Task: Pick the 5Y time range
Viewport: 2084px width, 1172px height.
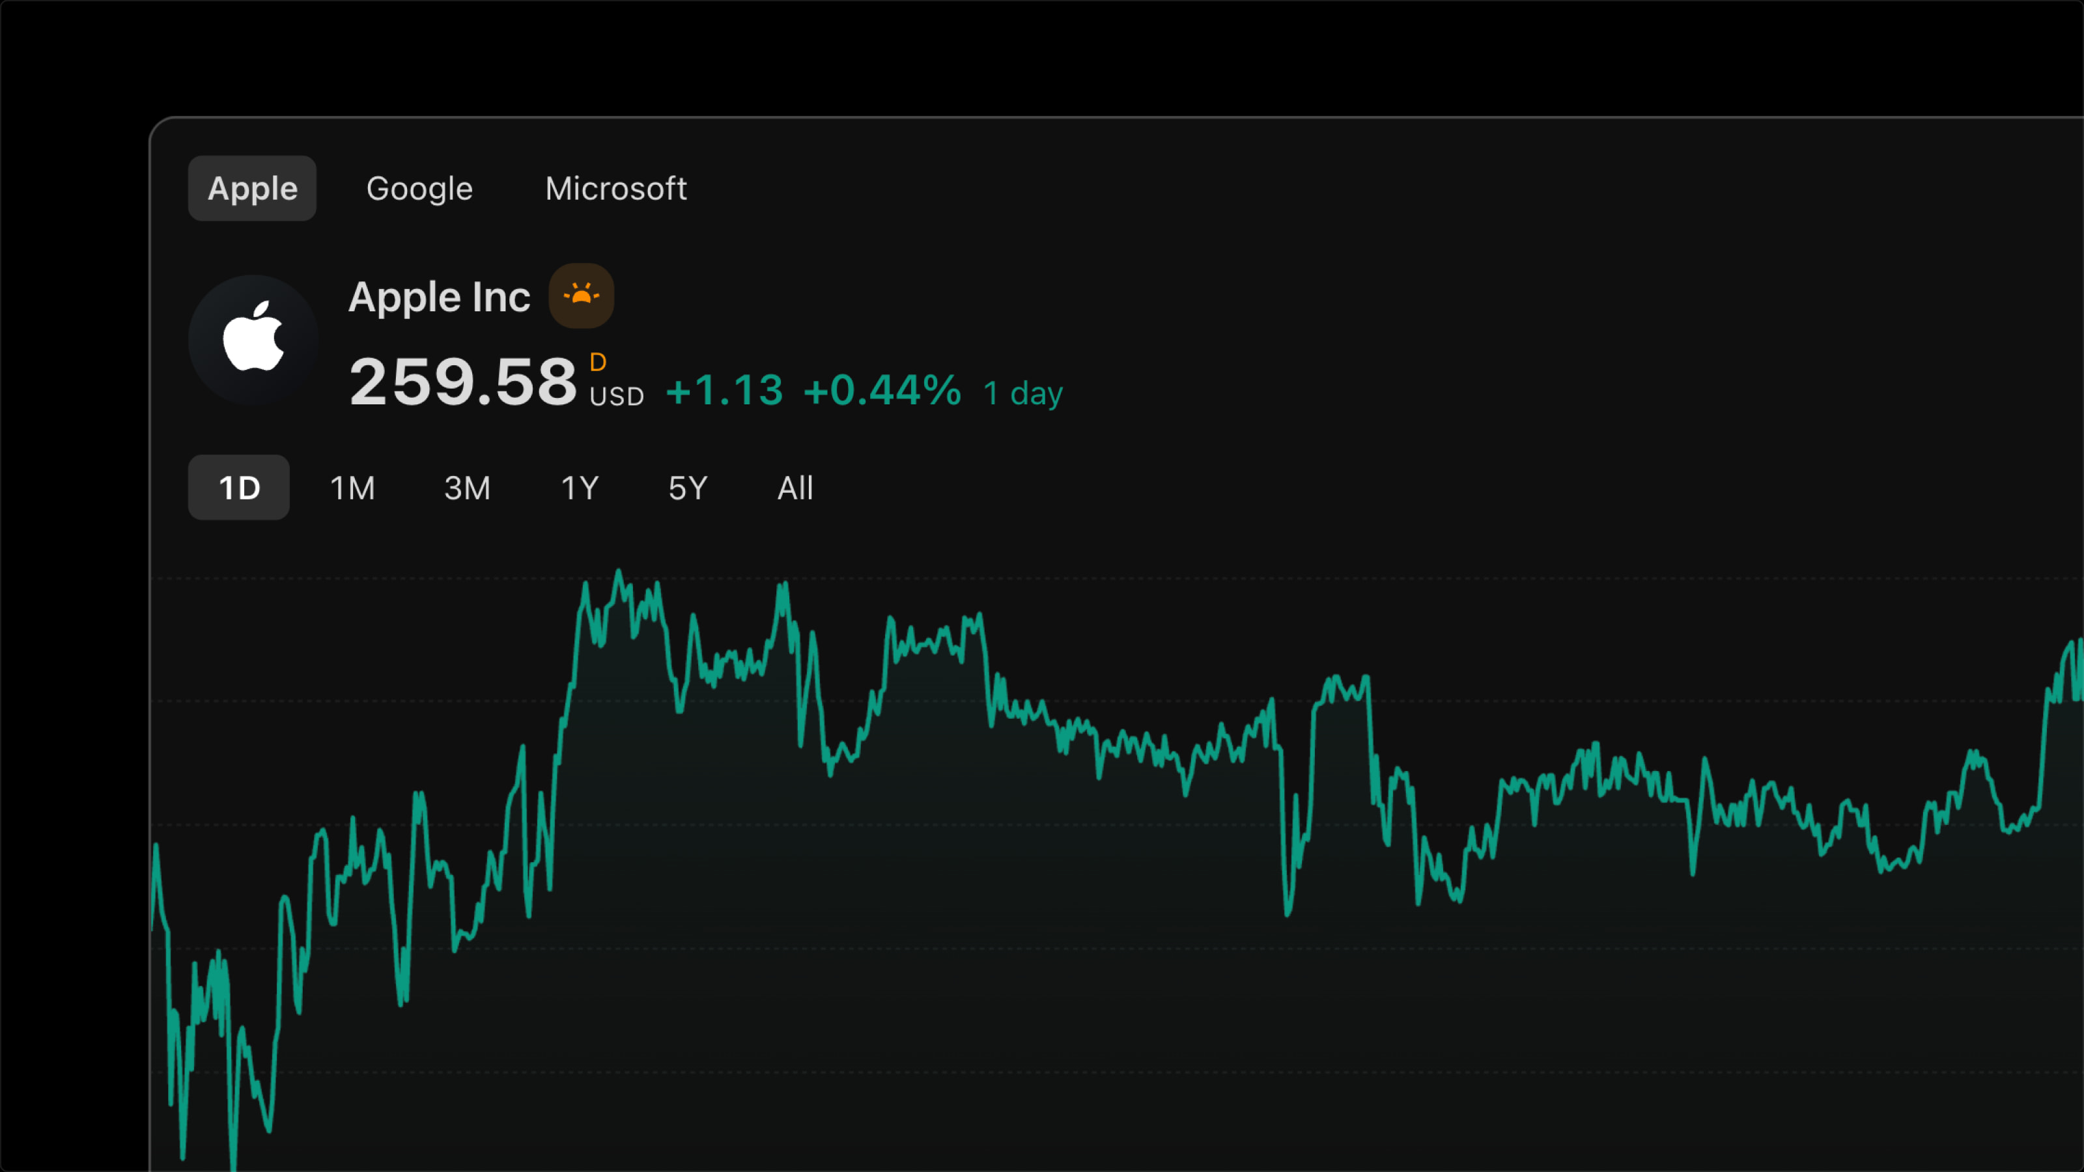Action: [688, 488]
